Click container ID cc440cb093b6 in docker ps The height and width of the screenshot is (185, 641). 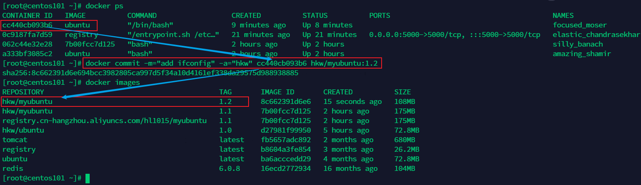coord(27,25)
